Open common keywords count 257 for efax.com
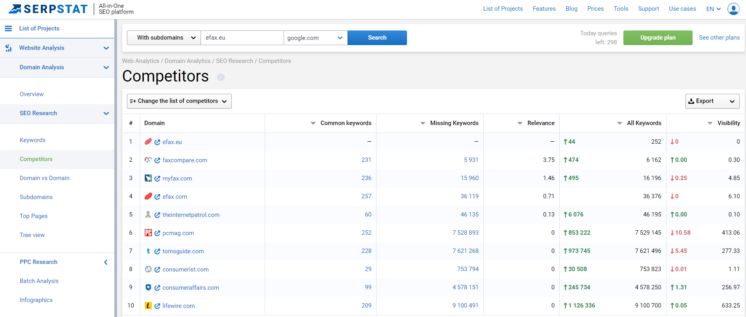The height and width of the screenshot is (317, 746). coord(366,196)
